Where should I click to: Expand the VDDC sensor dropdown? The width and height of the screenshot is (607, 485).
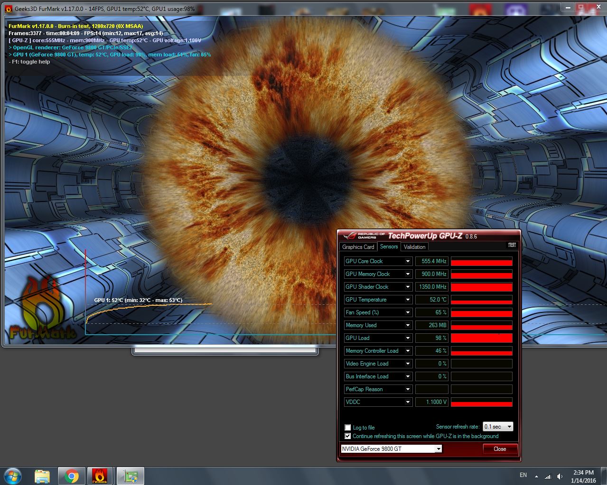point(408,402)
